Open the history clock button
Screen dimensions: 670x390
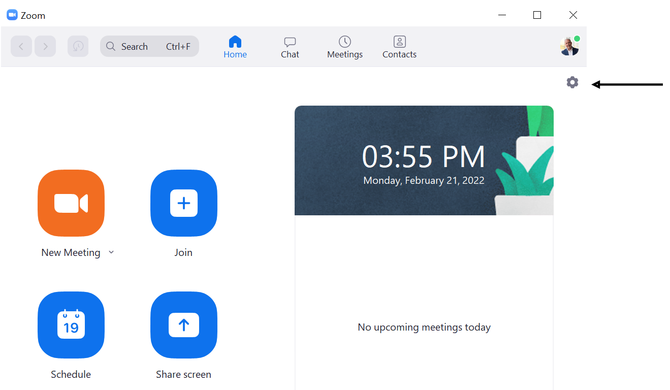[78, 46]
